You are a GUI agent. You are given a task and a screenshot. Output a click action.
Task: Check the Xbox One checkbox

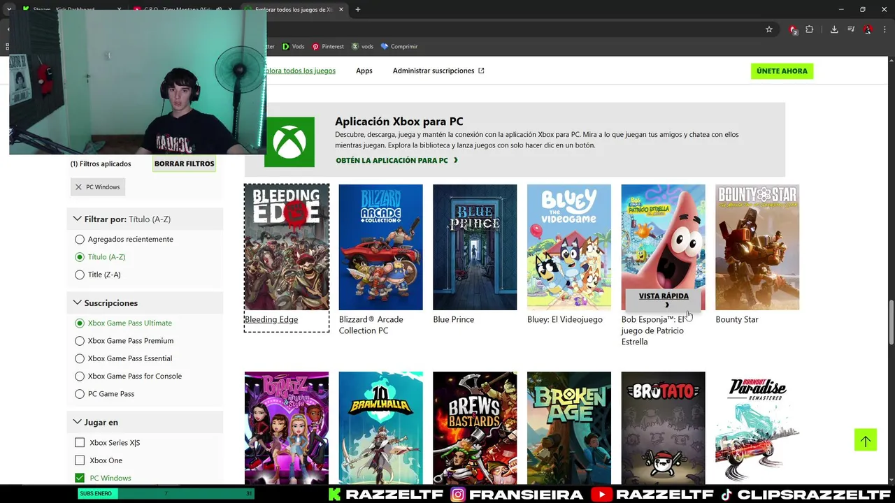coord(80,460)
